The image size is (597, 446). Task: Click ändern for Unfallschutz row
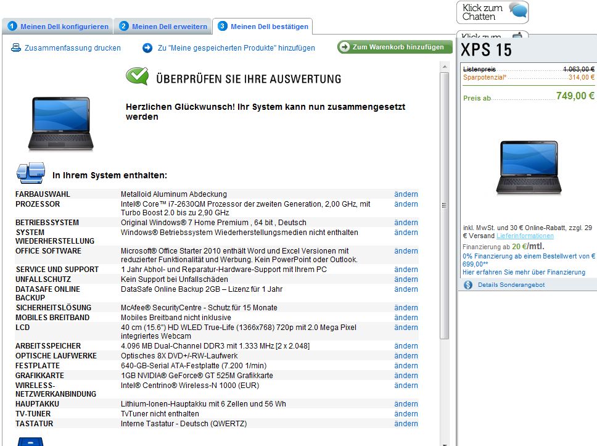(x=406, y=279)
